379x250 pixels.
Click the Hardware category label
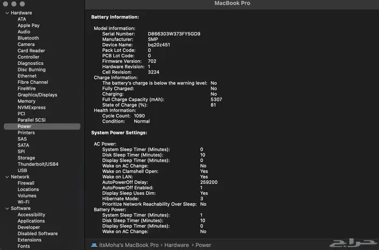21,13
